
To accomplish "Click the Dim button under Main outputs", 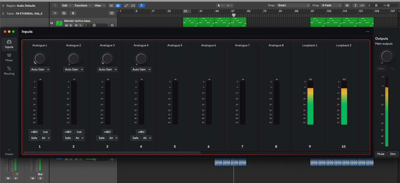I will pos(393,154).
